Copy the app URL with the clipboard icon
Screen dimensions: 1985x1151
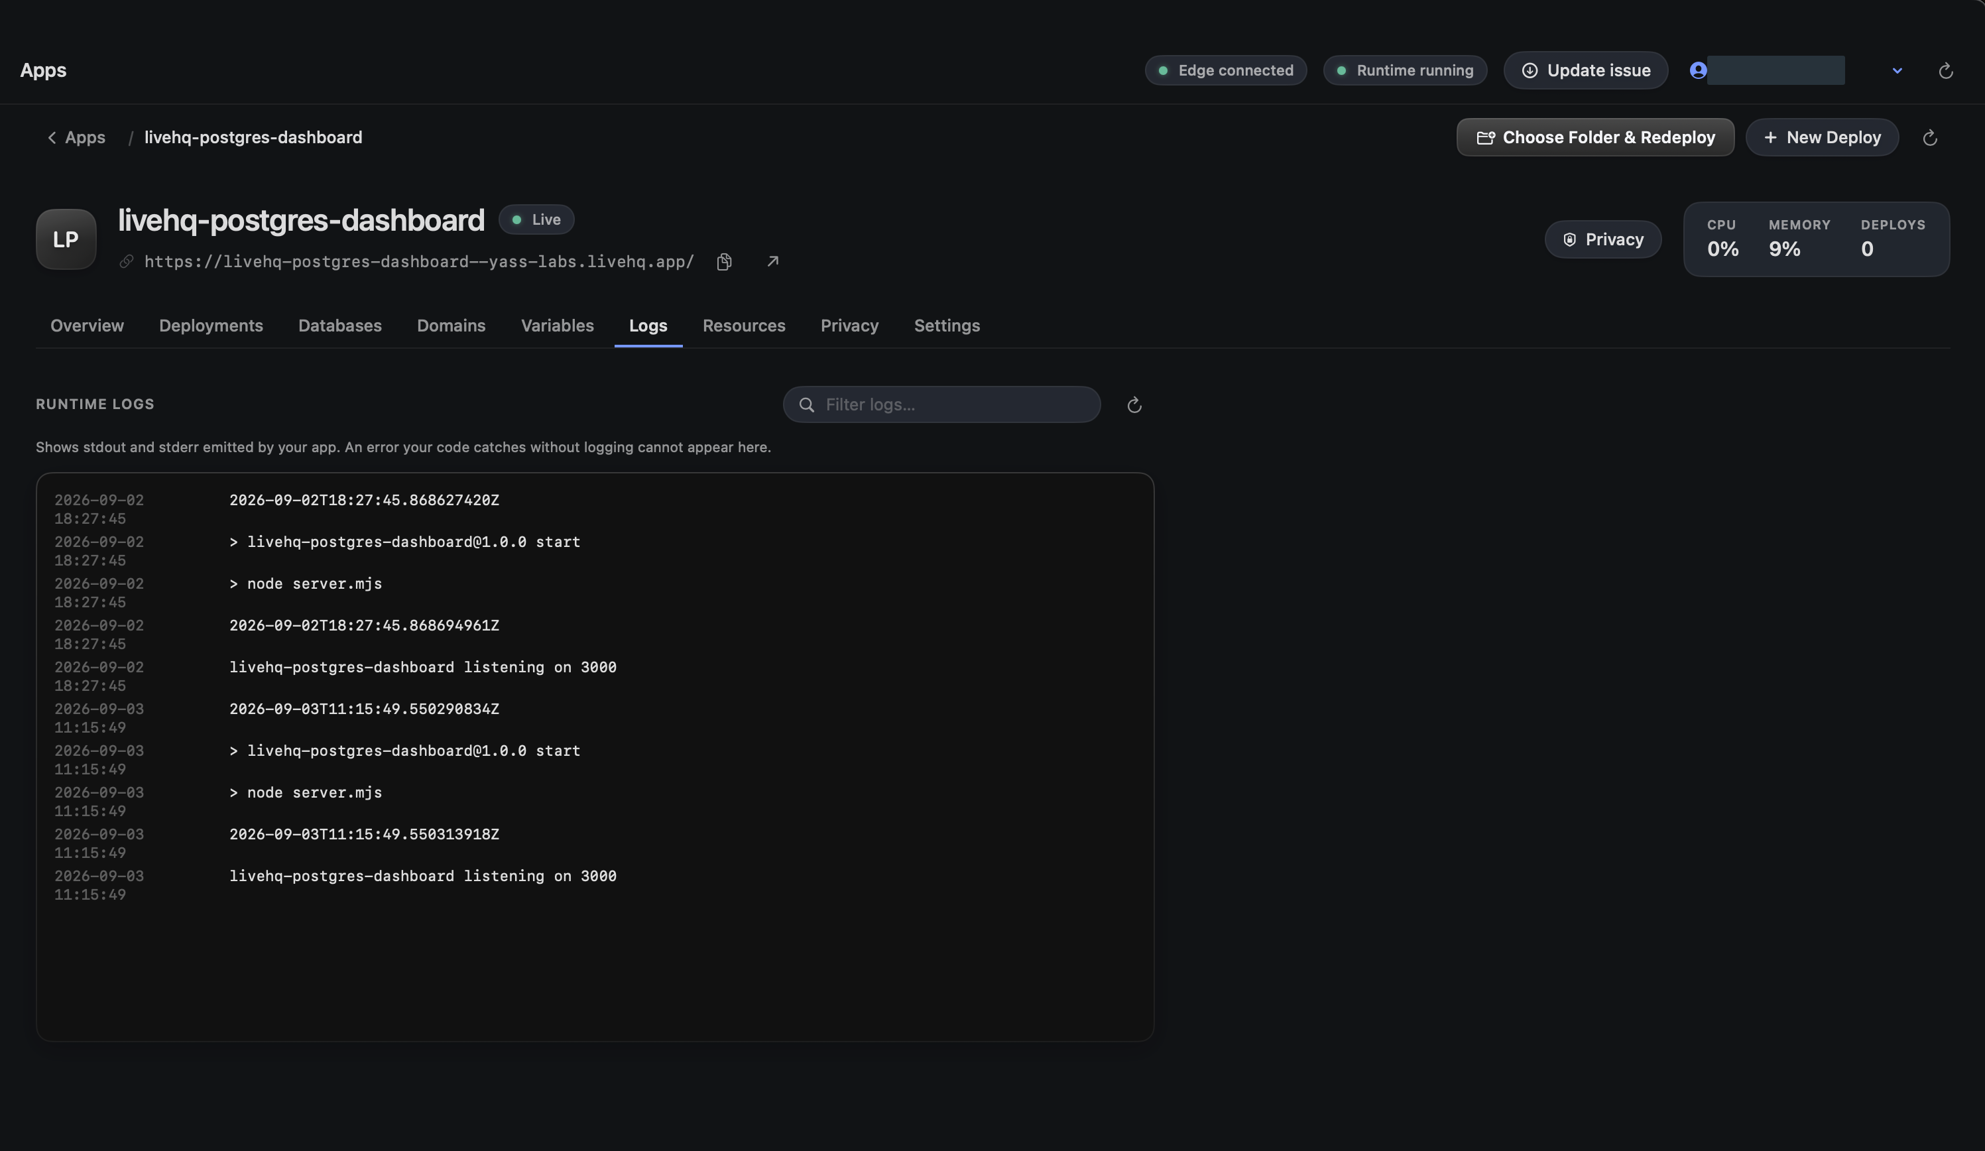[x=724, y=261]
